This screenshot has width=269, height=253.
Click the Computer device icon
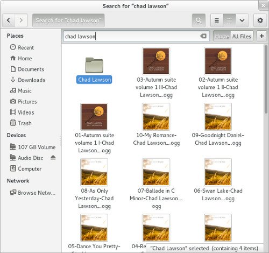point(13,168)
